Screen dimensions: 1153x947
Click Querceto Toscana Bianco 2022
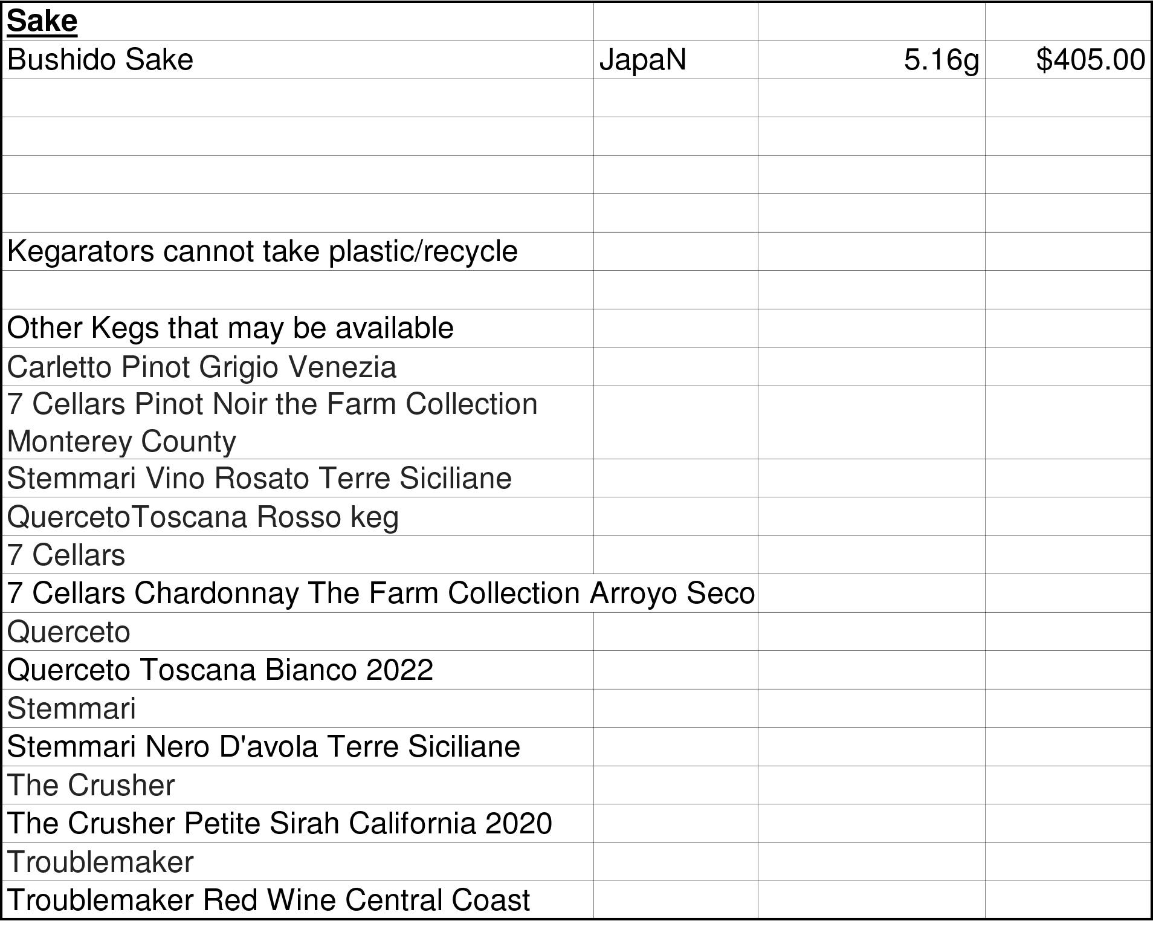pos(220,670)
